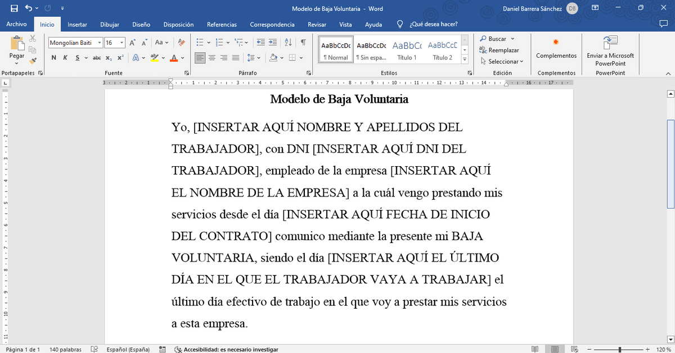The height and width of the screenshot is (353, 675).
Task: Click the ¿Qué desea hacer? search field
Action: coord(433,25)
